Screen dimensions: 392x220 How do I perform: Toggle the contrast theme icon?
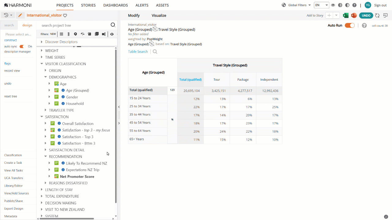click(x=347, y=5)
